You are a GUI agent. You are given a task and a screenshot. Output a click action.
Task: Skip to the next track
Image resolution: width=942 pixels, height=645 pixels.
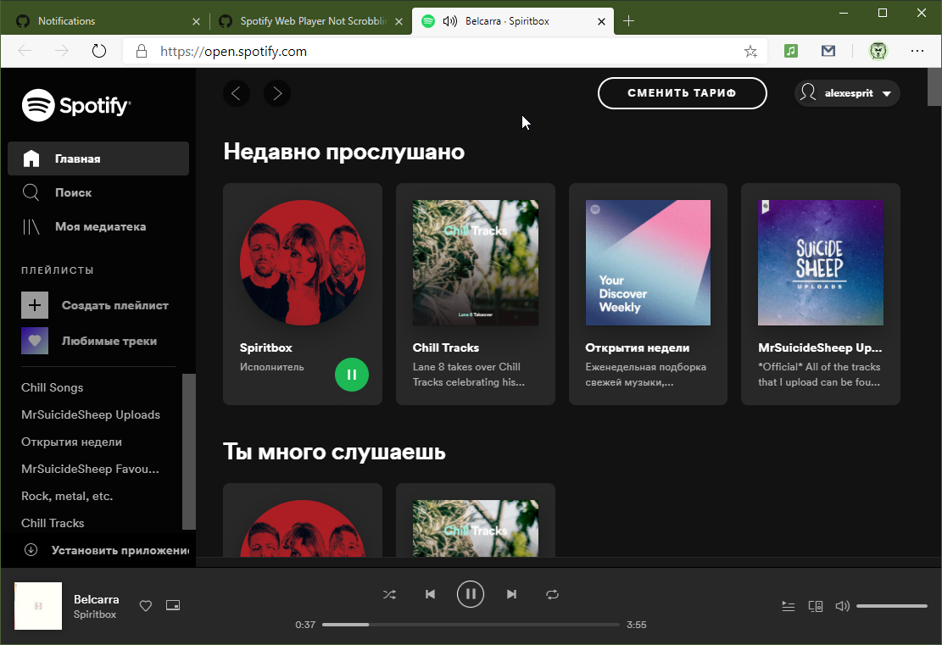click(511, 594)
